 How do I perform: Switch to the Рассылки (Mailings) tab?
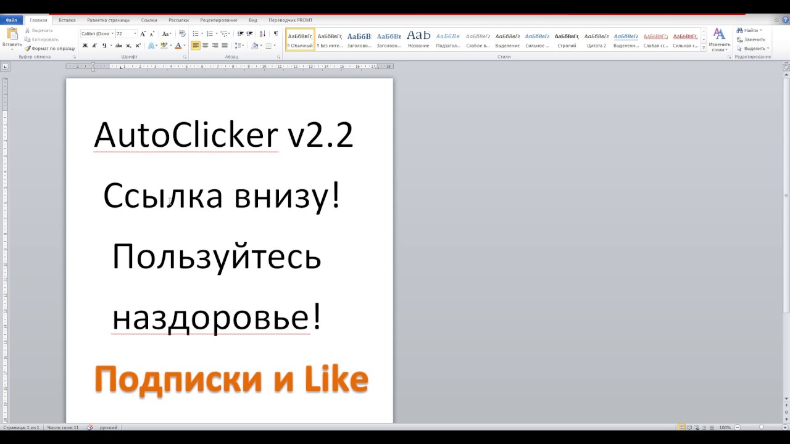tap(178, 20)
